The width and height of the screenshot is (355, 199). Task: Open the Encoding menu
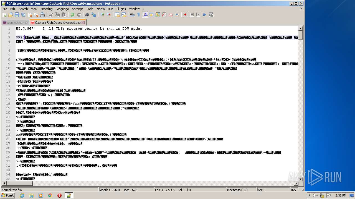(x=46, y=9)
